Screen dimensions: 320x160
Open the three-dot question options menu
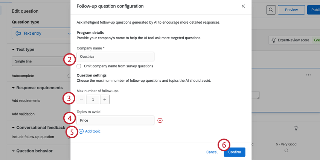coord(308,75)
